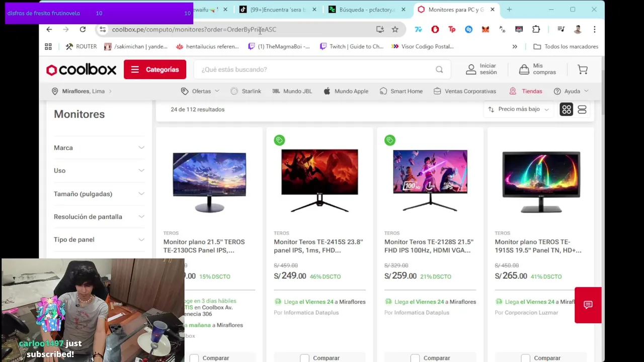Click the address bar URL
644x362 pixels.
(x=194, y=29)
